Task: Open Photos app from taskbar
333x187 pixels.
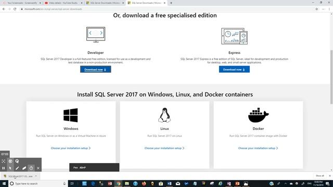Action: pyautogui.click(x=246, y=183)
